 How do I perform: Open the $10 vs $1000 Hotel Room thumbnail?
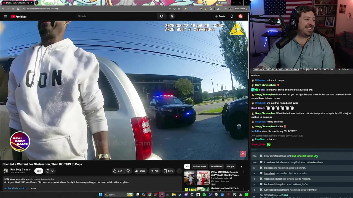[197, 178]
